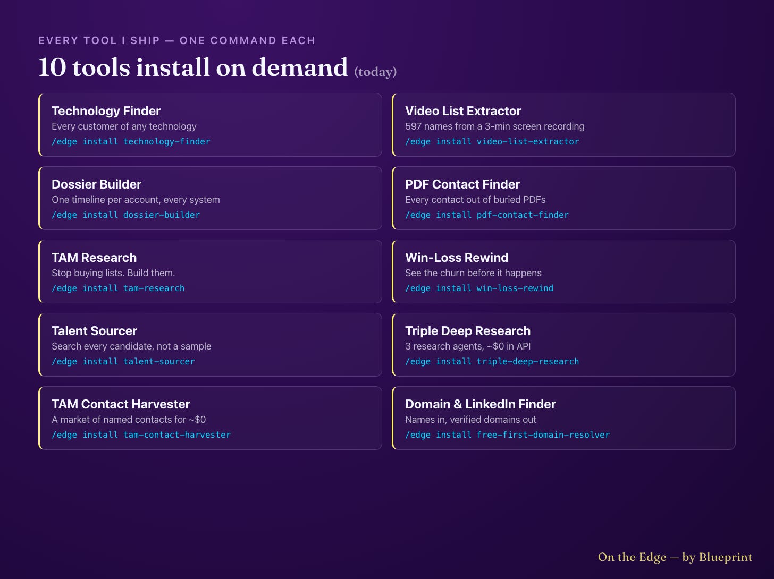The width and height of the screenshot is (774, 579).
Task: Click the "TAM Research" card title
Action: (94, 258)
